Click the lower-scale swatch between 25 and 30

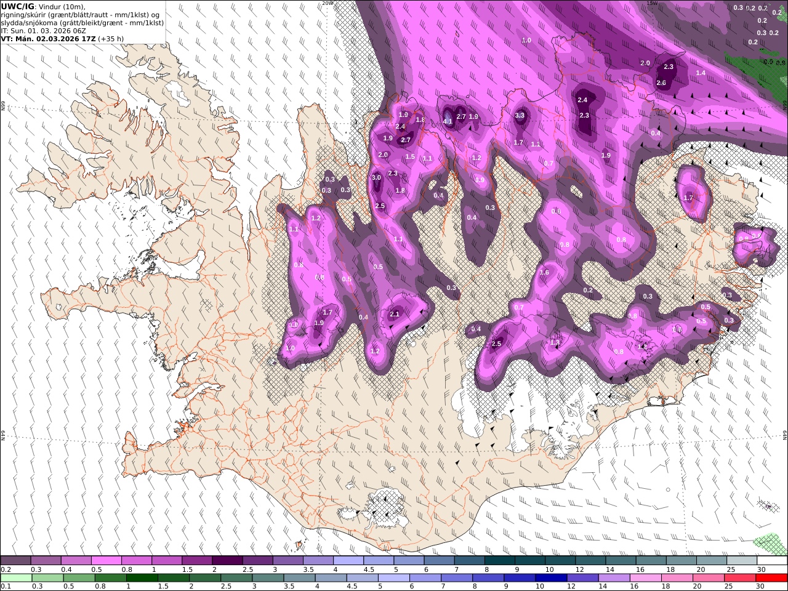click(740, 577)
